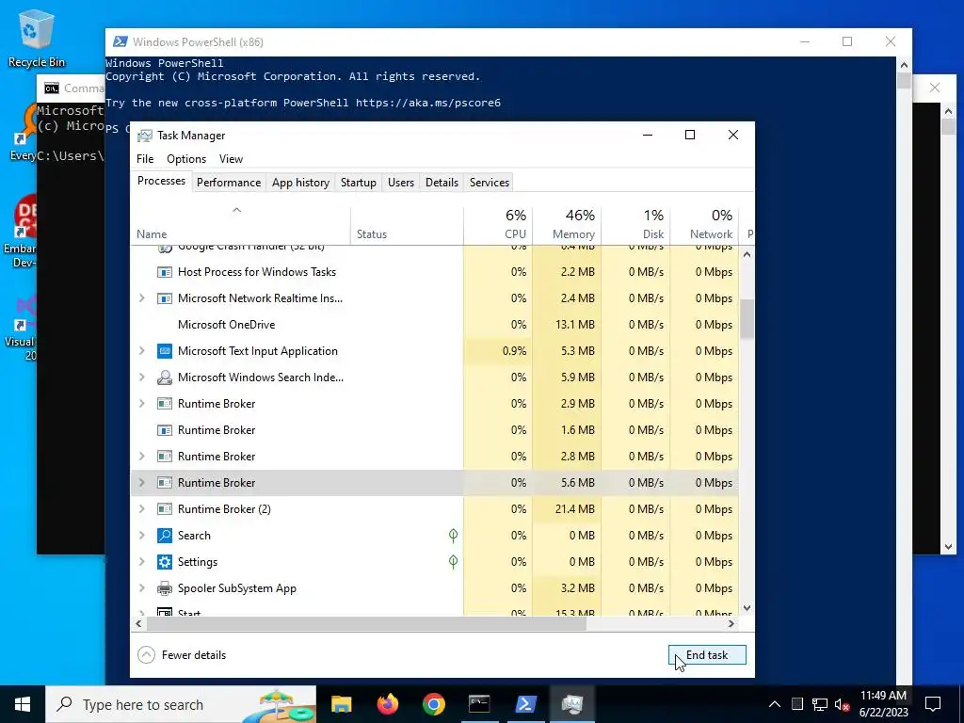Open the File menu in Task Manager
The height and width of the screenshot is (723, 964).
[x=145, y=158]
